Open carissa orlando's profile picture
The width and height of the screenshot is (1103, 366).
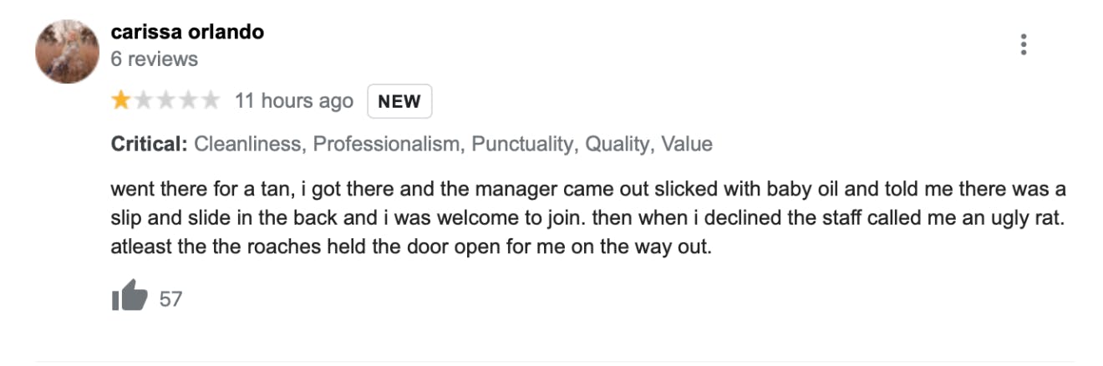click(68, 51)
